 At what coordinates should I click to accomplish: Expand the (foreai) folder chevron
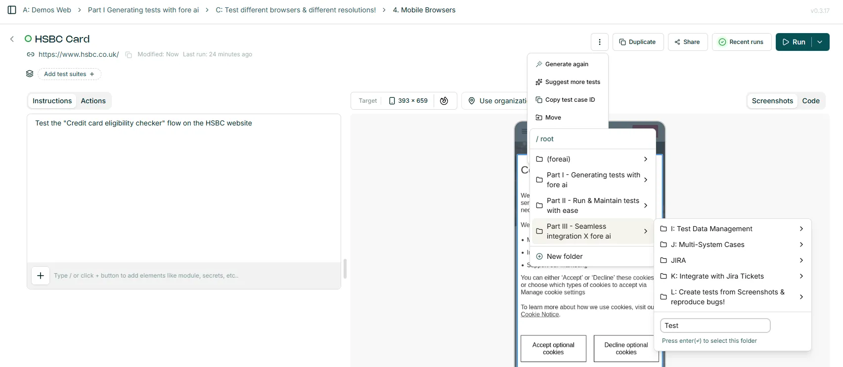click(646, 159)
